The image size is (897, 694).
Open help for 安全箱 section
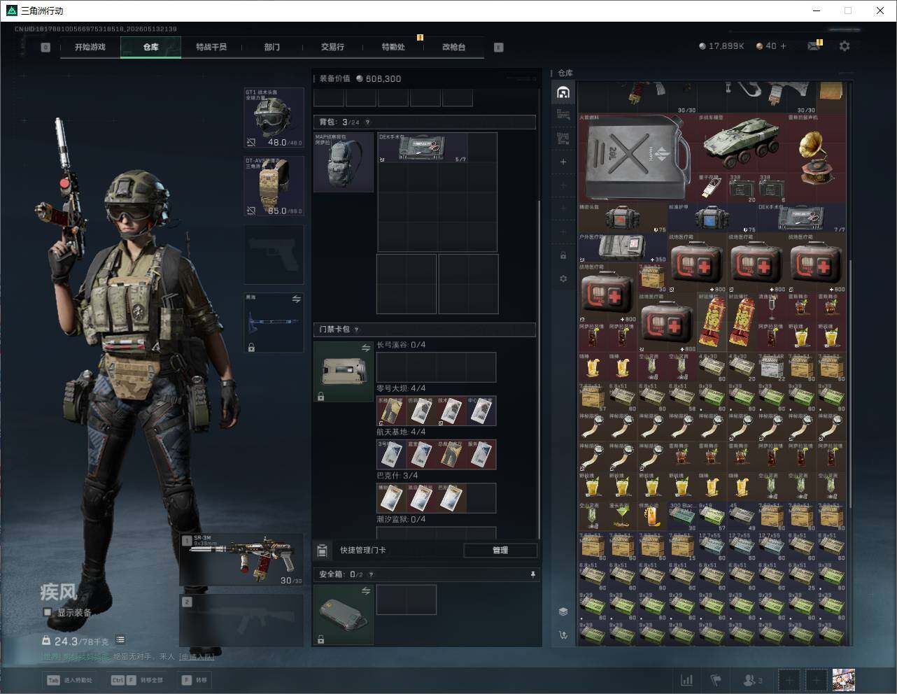coord(371,574)
